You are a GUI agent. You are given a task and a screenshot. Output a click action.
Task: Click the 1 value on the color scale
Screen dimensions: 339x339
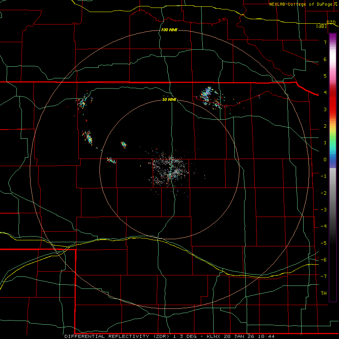click(x=325, y=143)
